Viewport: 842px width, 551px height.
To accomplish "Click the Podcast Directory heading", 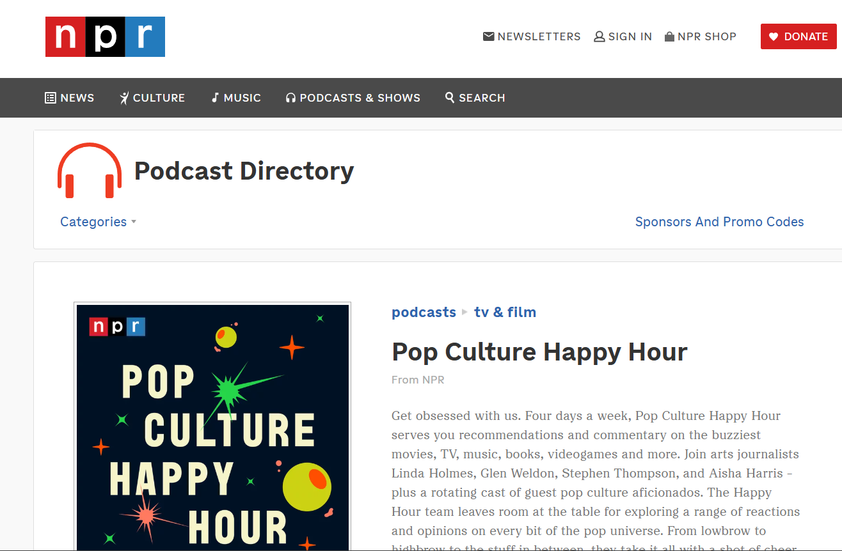I will click(x=244, y=171).
